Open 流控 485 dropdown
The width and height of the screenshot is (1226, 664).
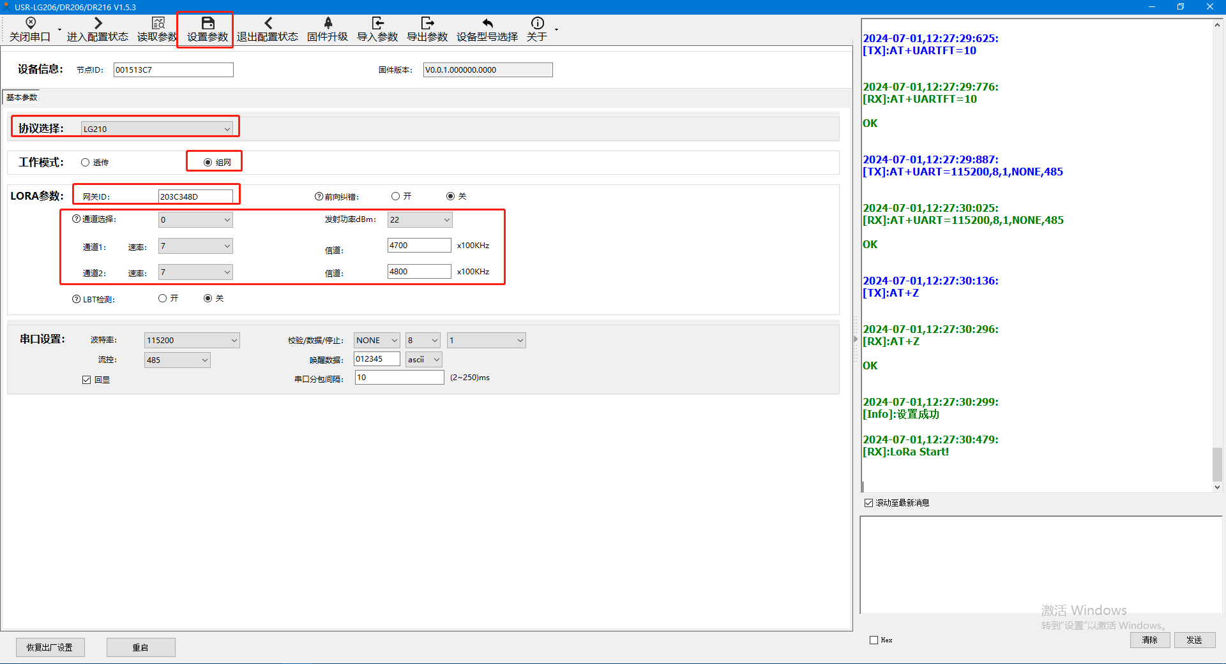[x=178, y=360]
